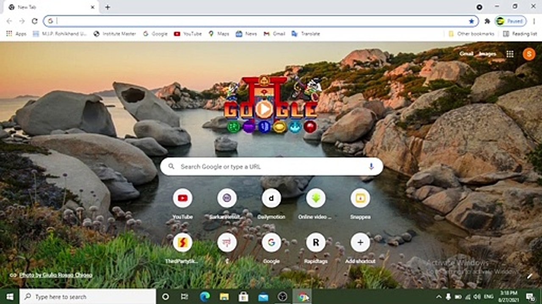Launch Microsoft Edge from the taskbar

(x=205, y=297)
